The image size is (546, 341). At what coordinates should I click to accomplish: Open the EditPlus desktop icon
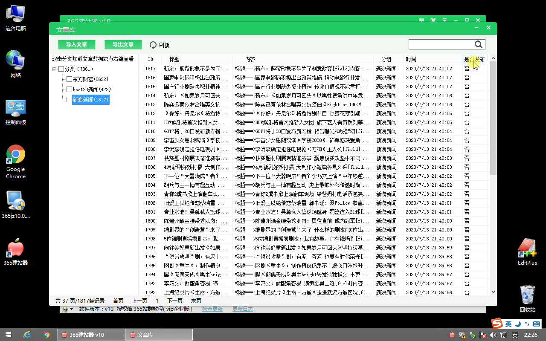527,251
